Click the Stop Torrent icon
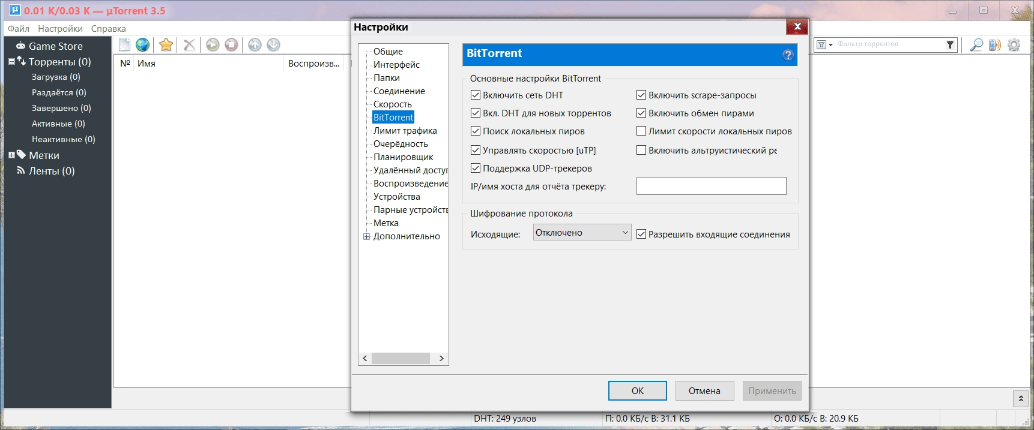1034x430 pixels. (231, 44)
